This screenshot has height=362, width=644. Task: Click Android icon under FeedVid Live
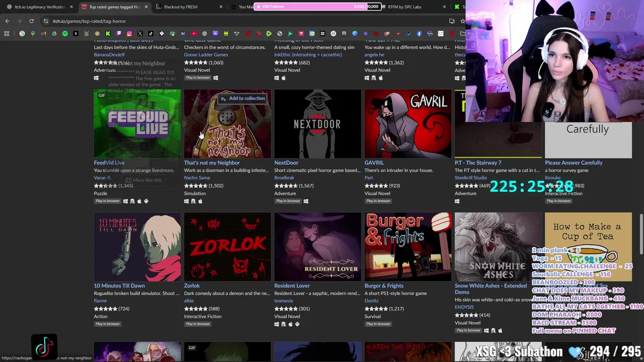tap(146, 201)
